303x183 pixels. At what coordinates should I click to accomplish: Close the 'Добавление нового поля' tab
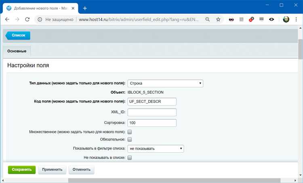pyautogui.click(x=73, y=9)
